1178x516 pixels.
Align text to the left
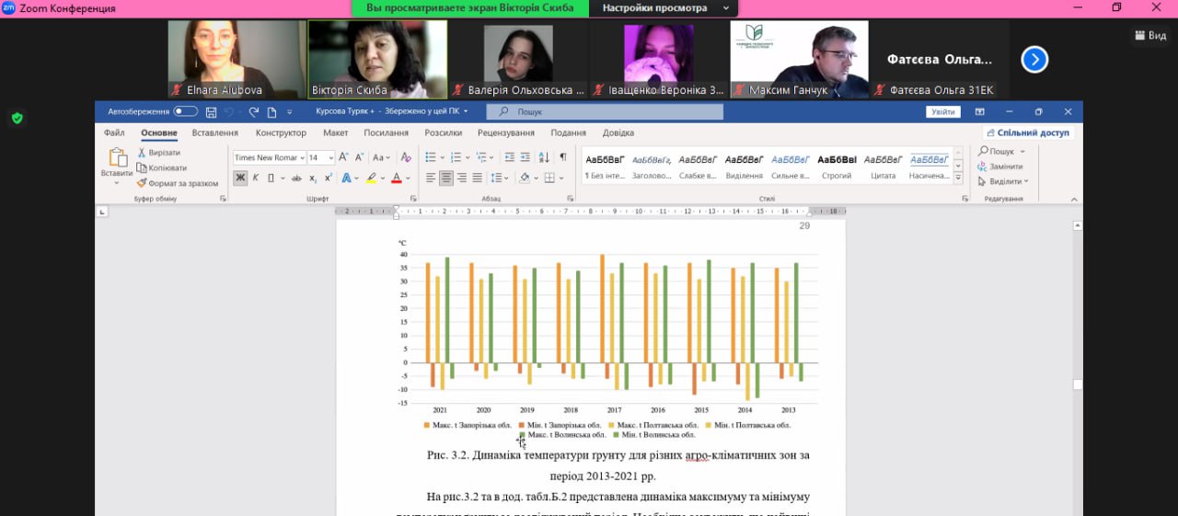pos(431,178)
